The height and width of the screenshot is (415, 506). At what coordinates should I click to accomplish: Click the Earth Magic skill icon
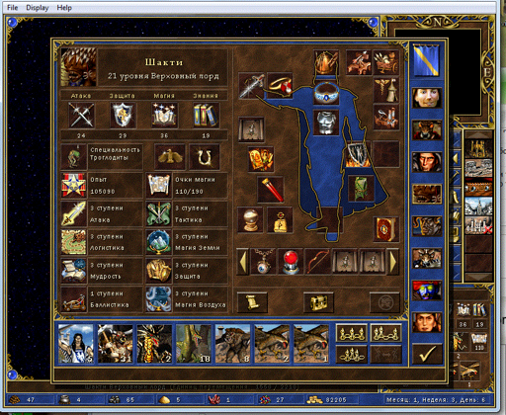tap(159, 242)
